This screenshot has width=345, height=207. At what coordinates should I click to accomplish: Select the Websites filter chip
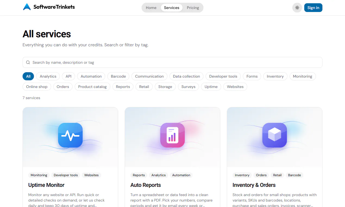point(235,87)
